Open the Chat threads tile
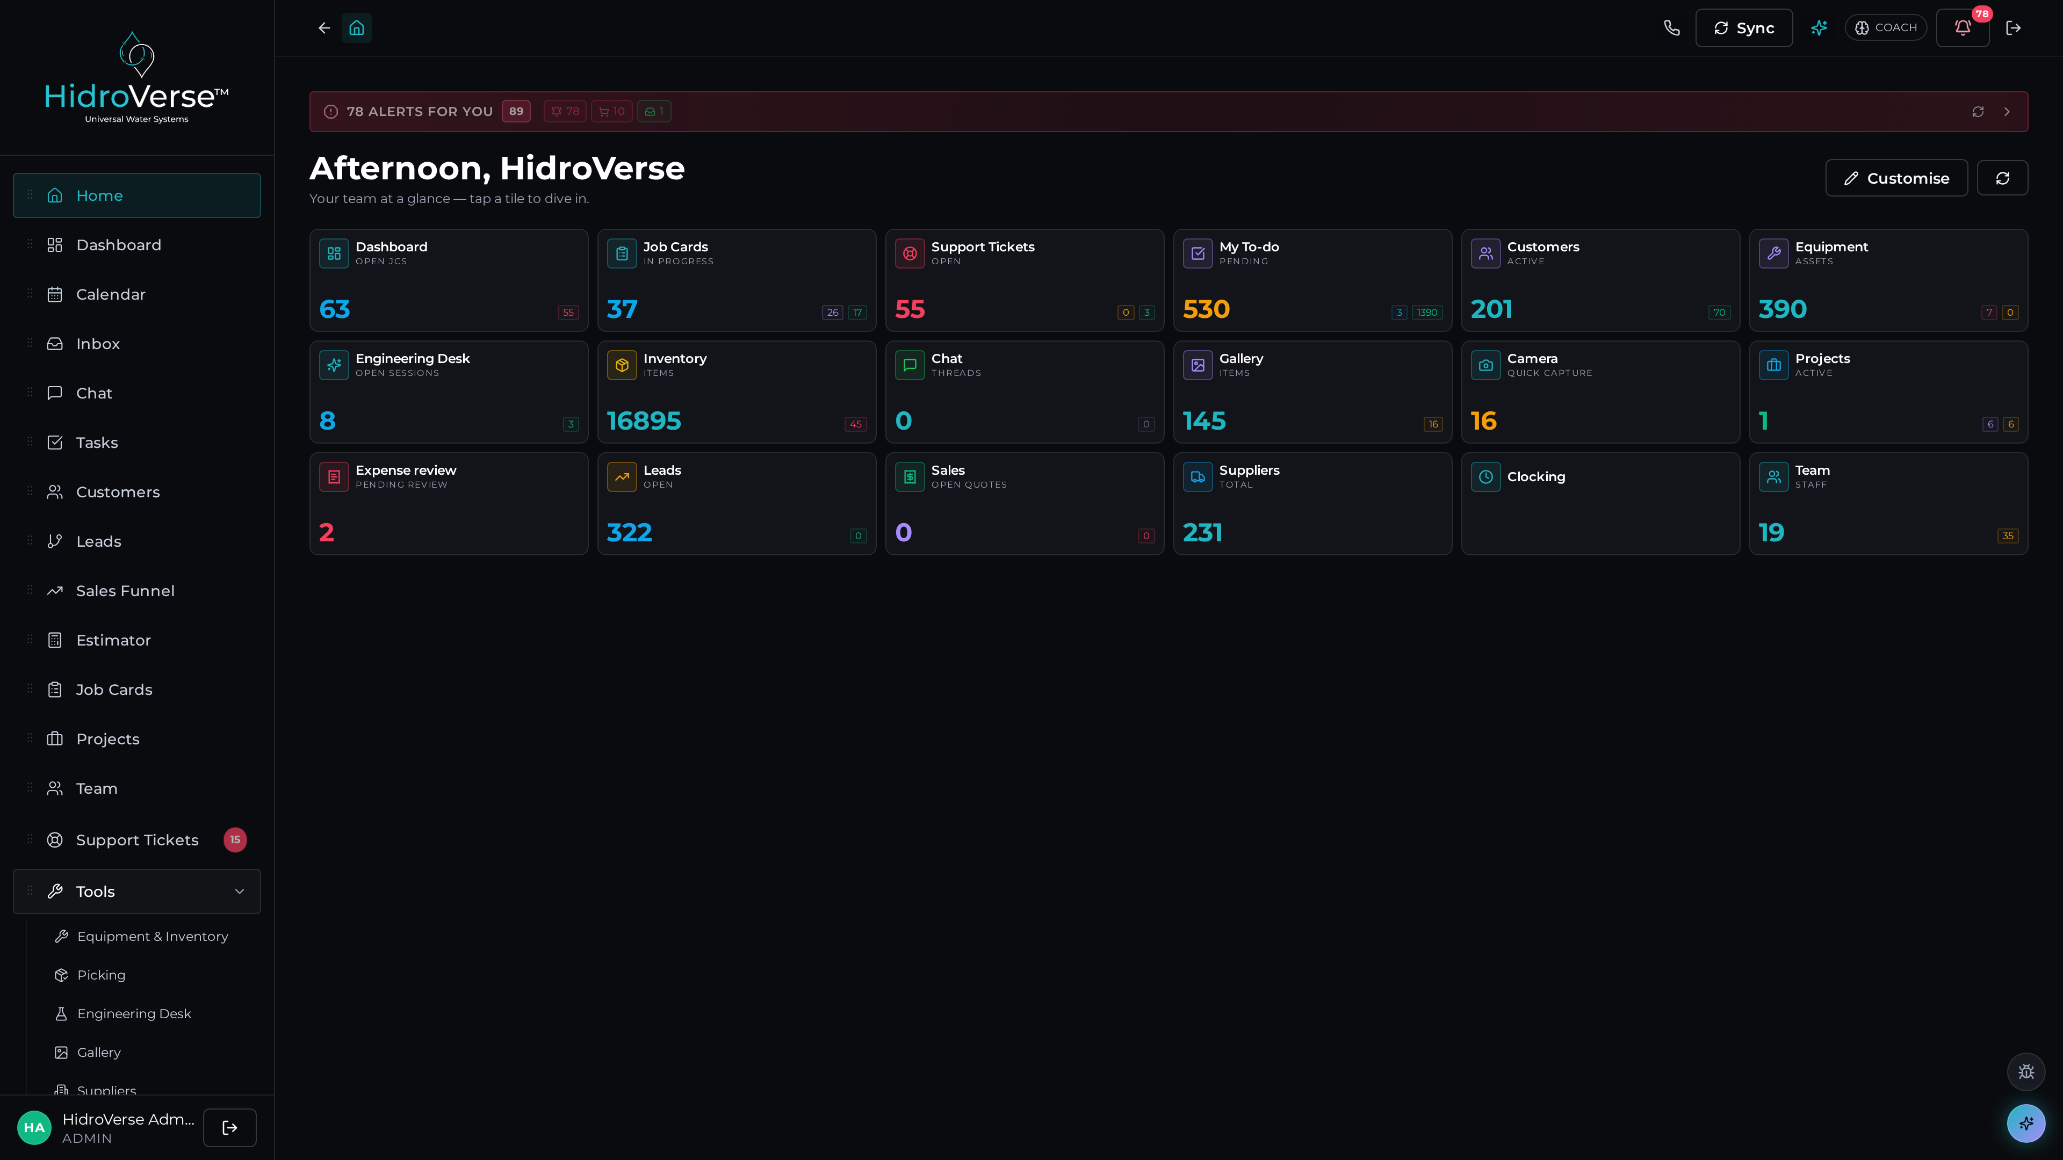Viewport: 2063px width, 1160px height. (1025, 392)
